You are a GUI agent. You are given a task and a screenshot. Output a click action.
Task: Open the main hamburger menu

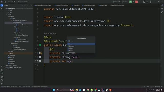click(5, 2)
